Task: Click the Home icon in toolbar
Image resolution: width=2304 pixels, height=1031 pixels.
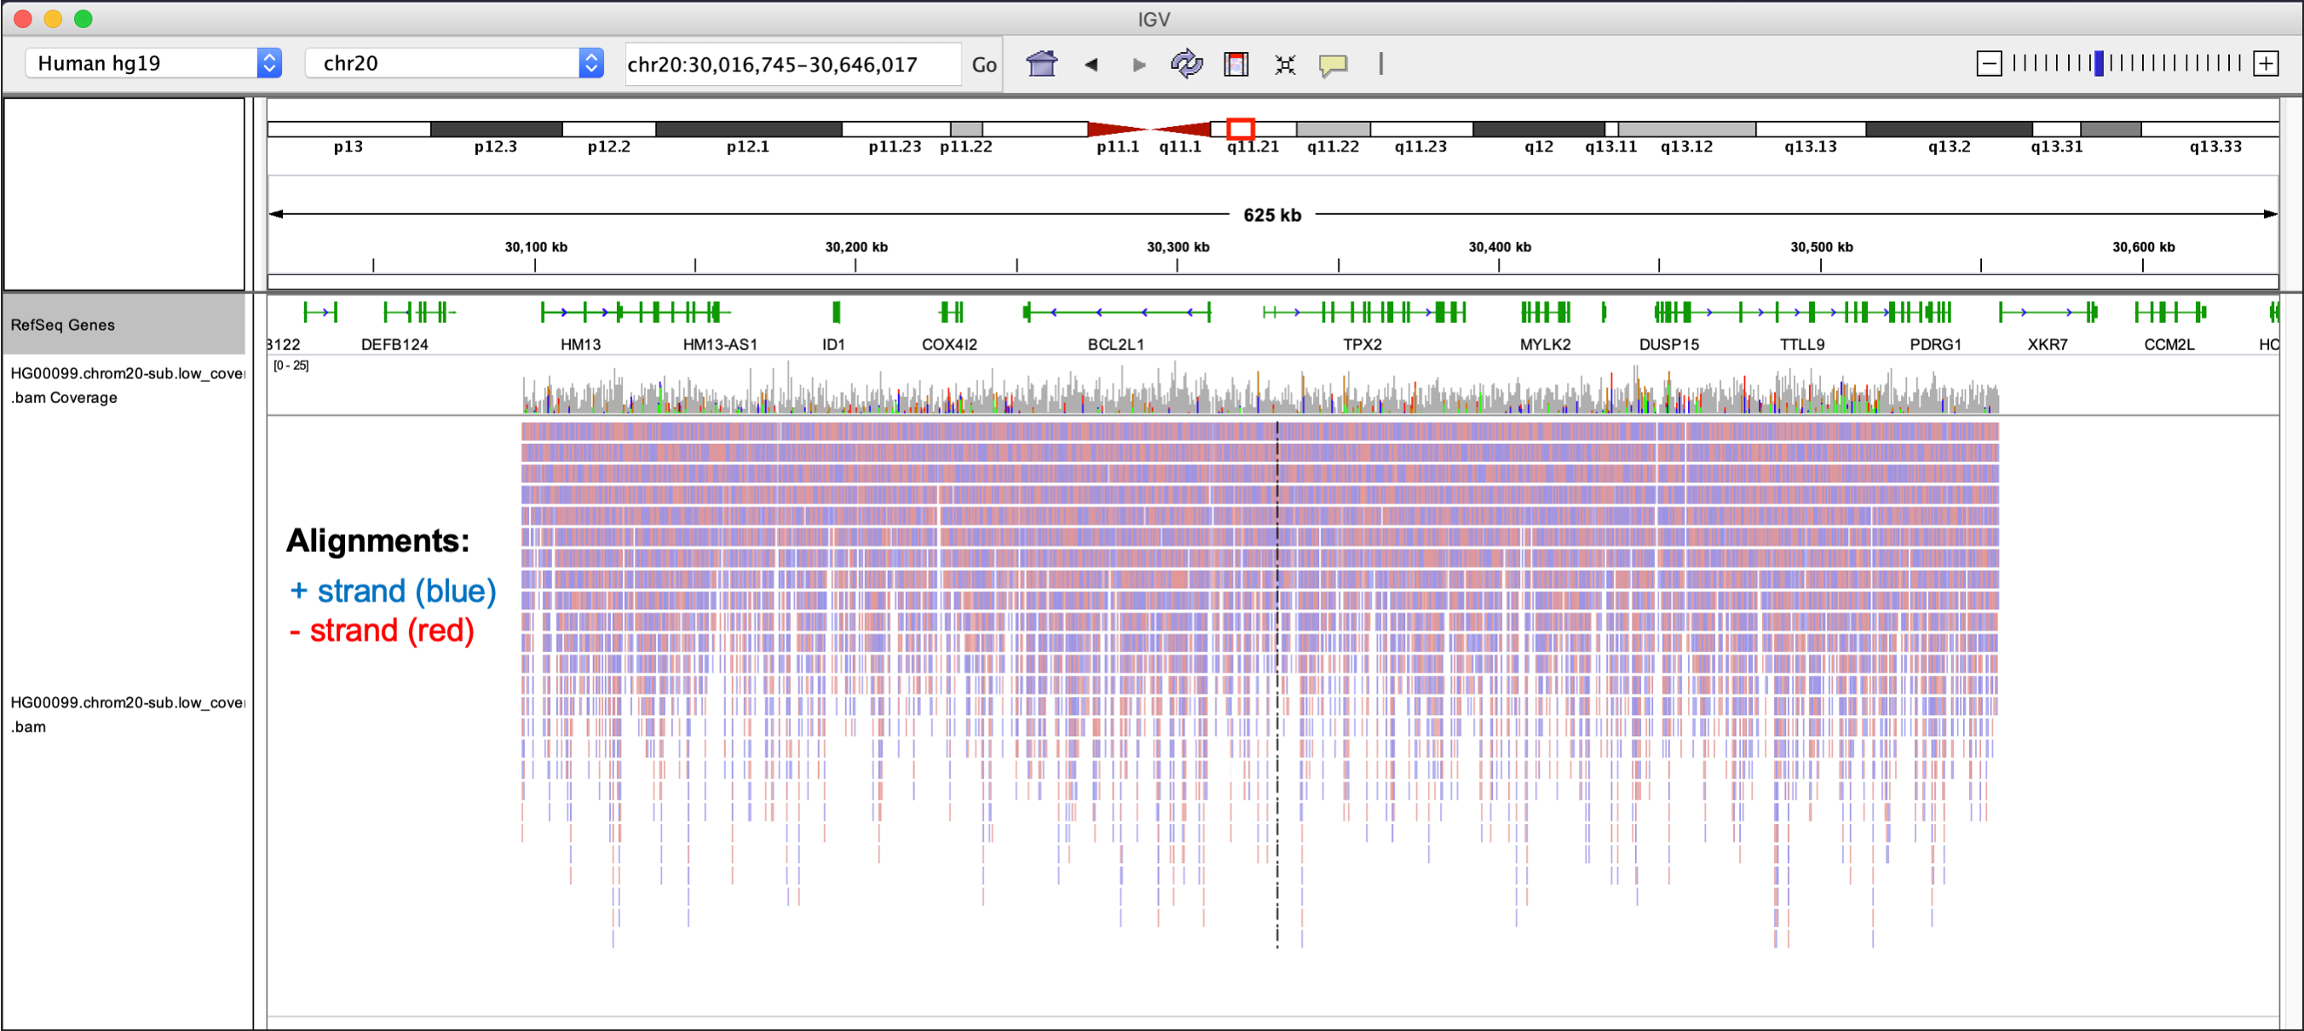Action: point(1041,65)
